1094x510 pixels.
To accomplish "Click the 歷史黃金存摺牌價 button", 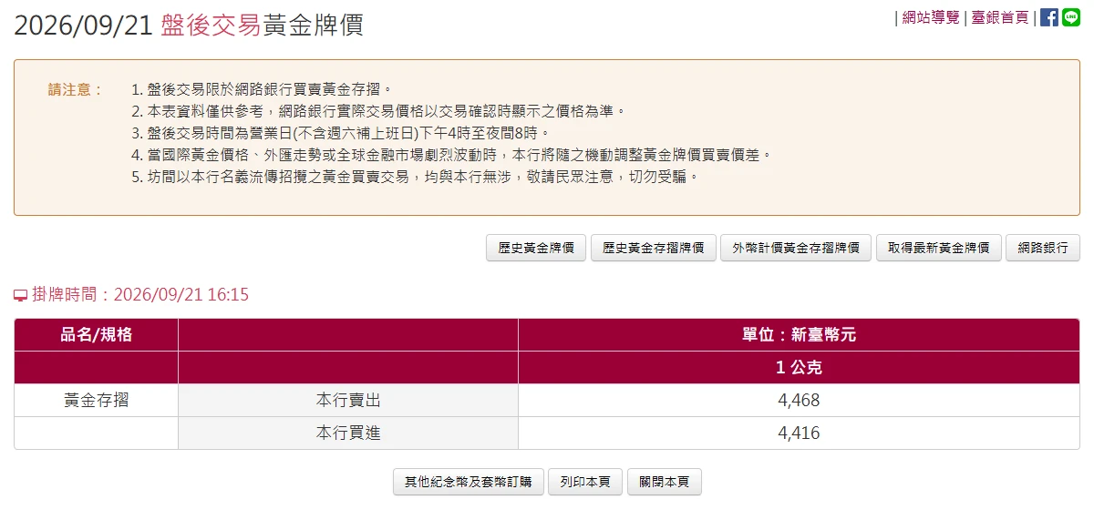I will click(653, 248).
